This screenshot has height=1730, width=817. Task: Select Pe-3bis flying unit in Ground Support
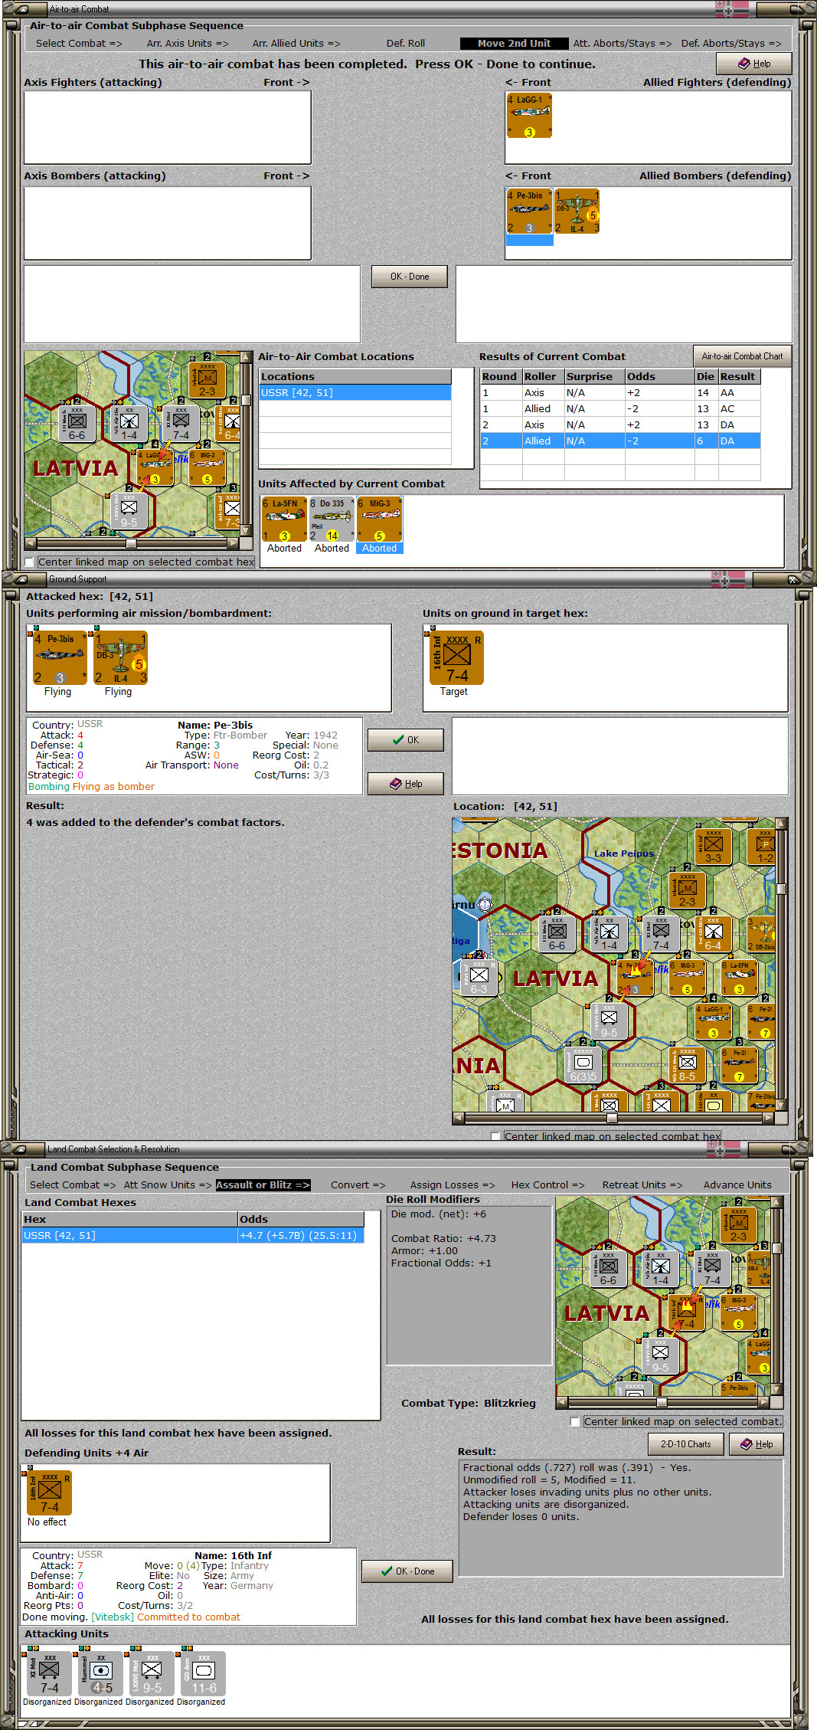(x=60, y=658)
